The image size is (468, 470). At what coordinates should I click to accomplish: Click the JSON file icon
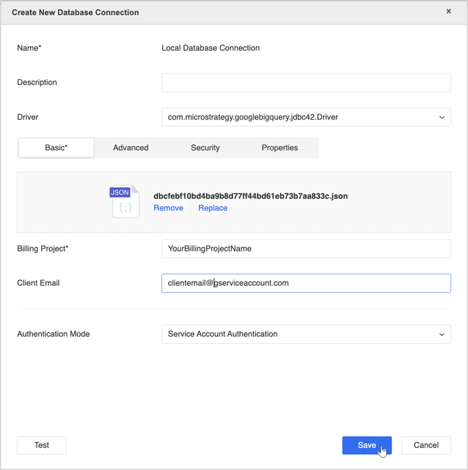(124, 201)
